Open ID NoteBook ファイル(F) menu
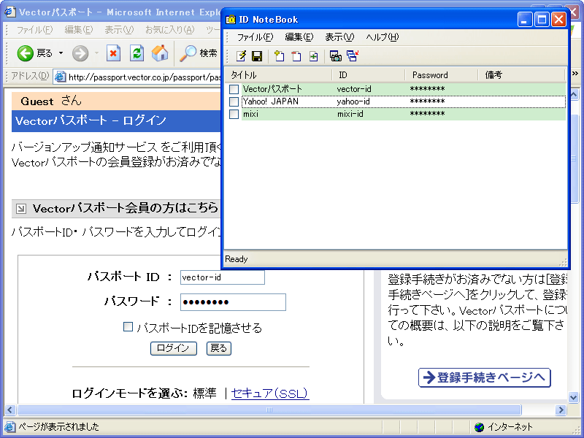Viewport: 584px width, 438px height. 255,37
